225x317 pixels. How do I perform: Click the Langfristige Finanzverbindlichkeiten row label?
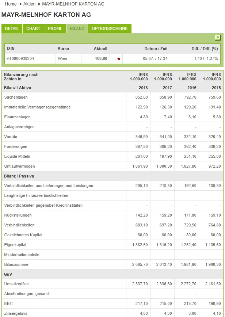click(36, 195)
